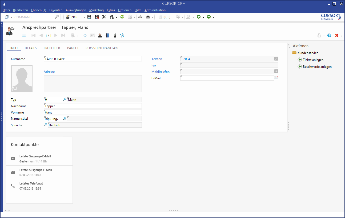Click the Adresse link
This screenshot has width=345, height=218.
49,72
